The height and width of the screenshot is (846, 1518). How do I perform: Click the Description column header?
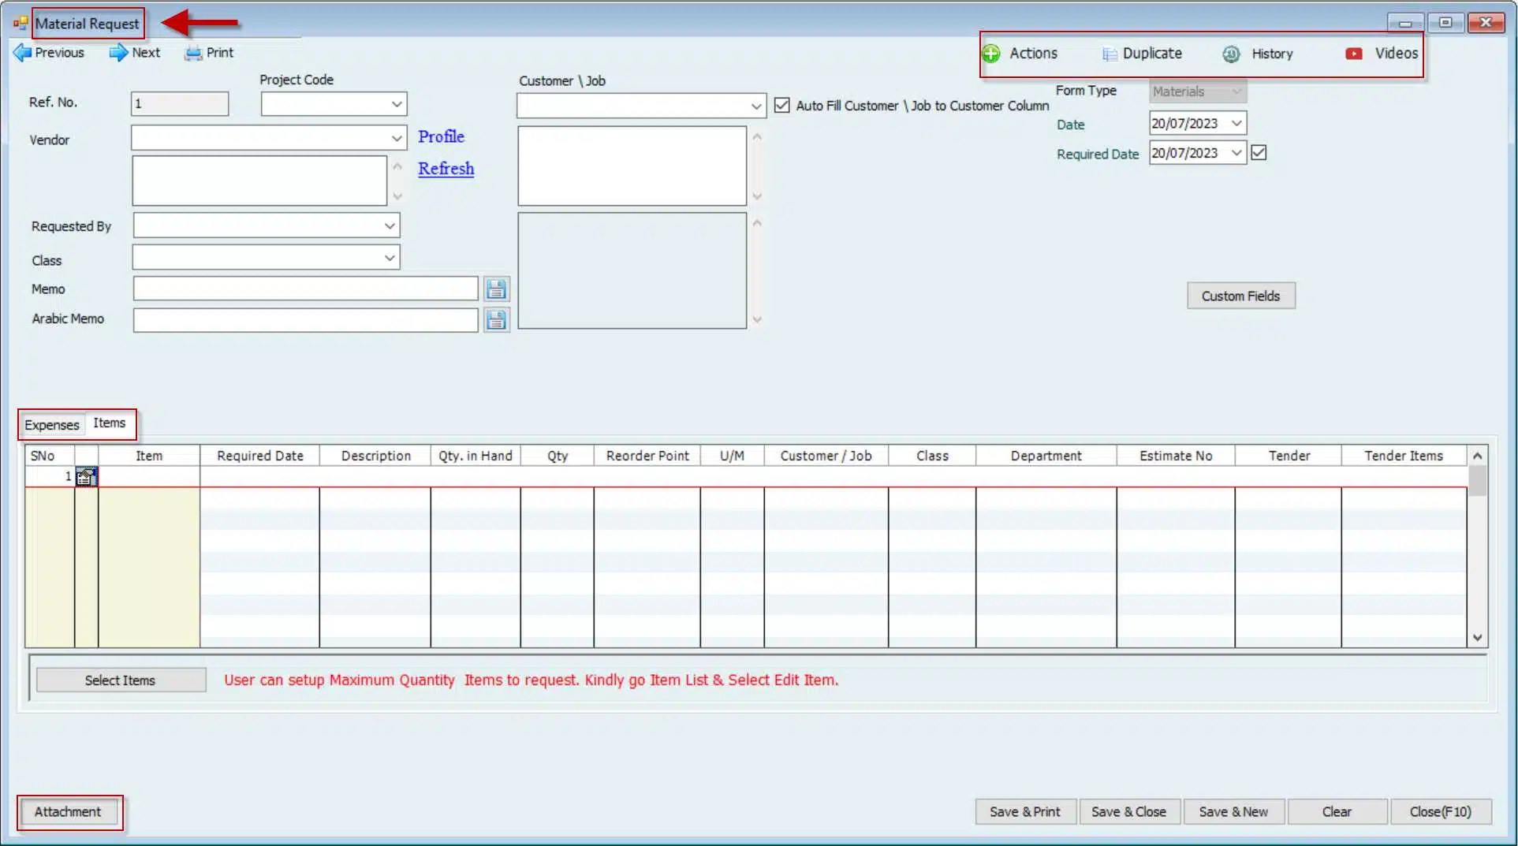tap(375, 456)
